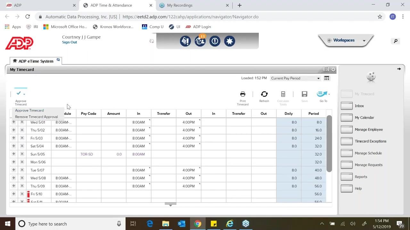Open Help in the sidebar

pyautogui.click(x=358, y=188)
